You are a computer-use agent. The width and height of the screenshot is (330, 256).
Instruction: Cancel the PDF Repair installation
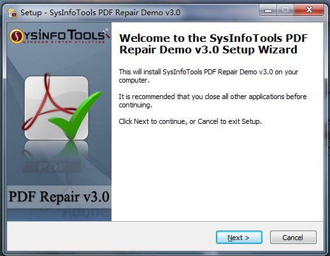293,238
